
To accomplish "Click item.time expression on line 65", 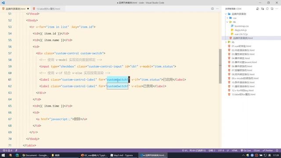I will tap(52, 106).
